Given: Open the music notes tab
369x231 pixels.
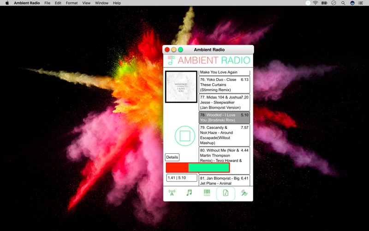Looking at the screenshot, I should click(189, 193).
